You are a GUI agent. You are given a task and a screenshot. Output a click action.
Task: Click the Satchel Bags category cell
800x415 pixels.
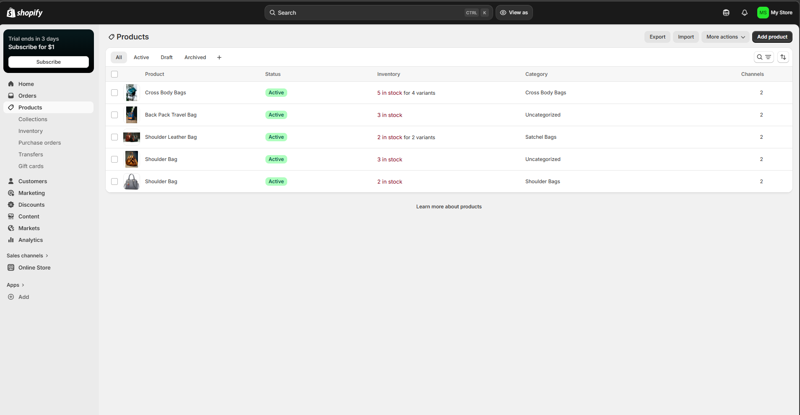click(x=541, y=137)
